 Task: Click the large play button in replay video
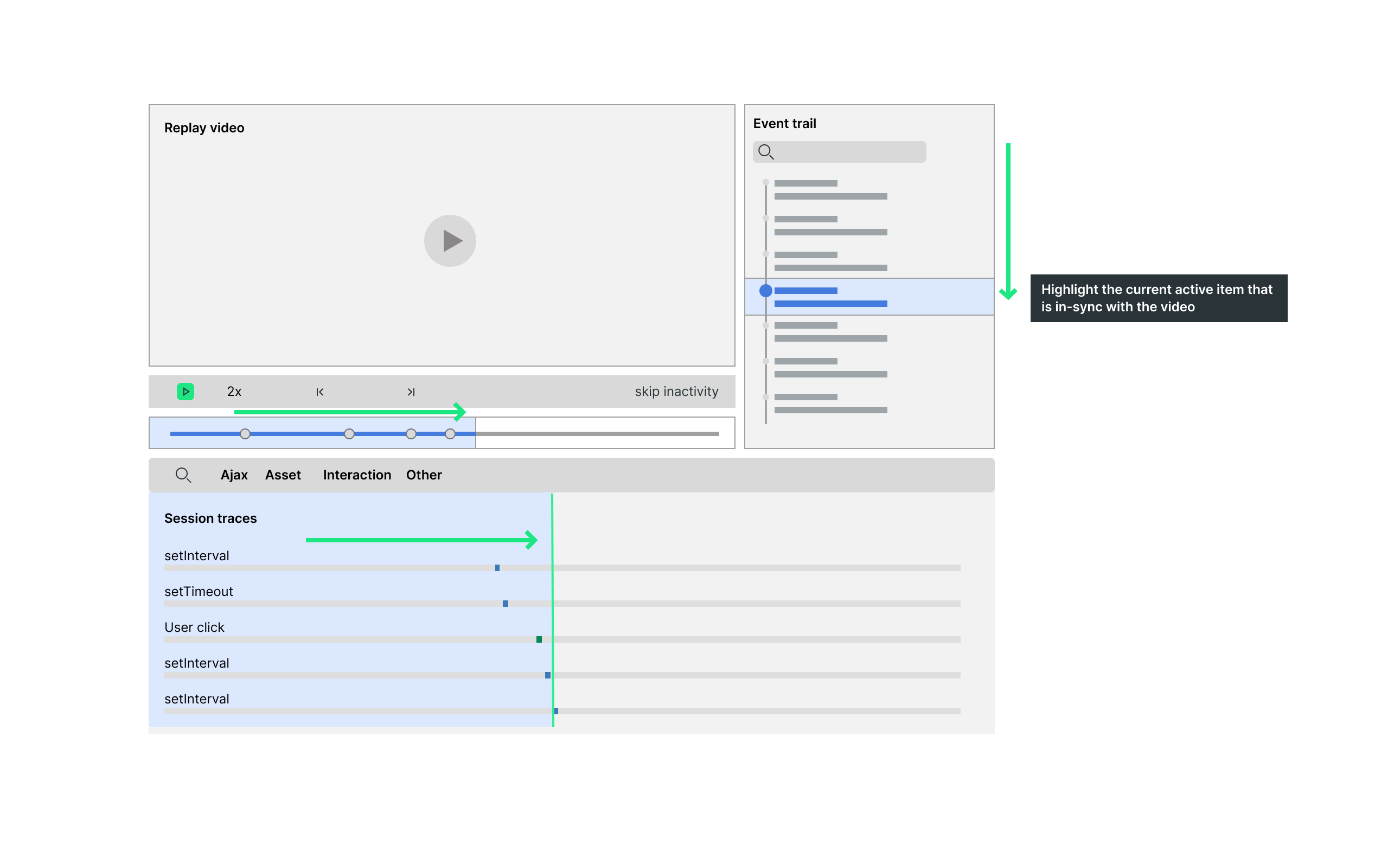coord(449,241)
